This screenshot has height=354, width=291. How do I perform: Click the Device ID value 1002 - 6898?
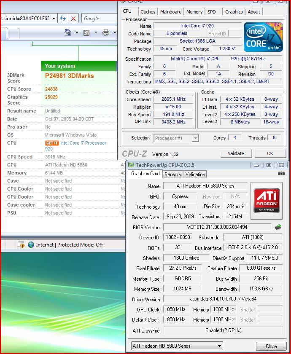coord(178,237)
